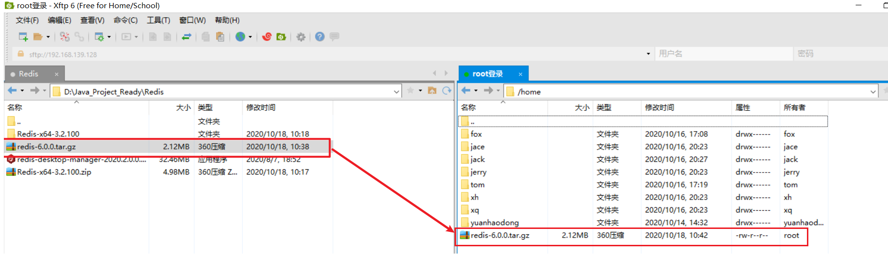
Task: Click the Paste clipboard icon
Action: click(220, 37)
